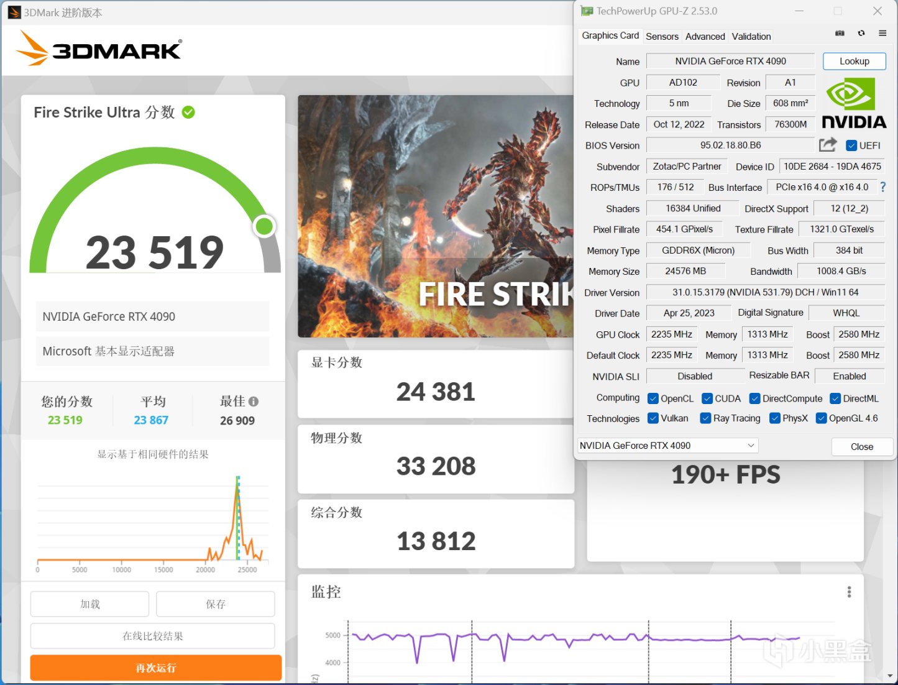
Task: Click the 加载 button in 3DMark
Action: click(90, 604)
